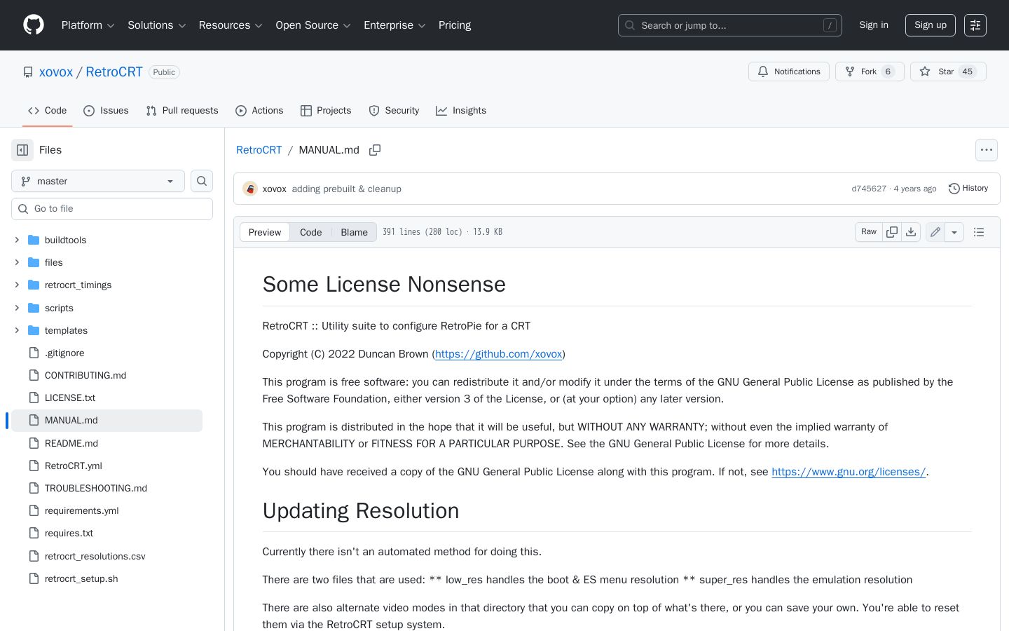The height and width of the screenshot is (631, 1009).
Task: Open the edit options dropdown arrow
Action: point(954,232)
